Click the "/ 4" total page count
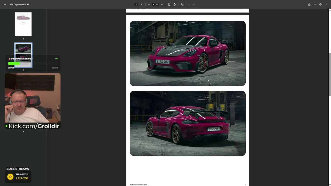331x186 pixels. (x=140, y=4)
